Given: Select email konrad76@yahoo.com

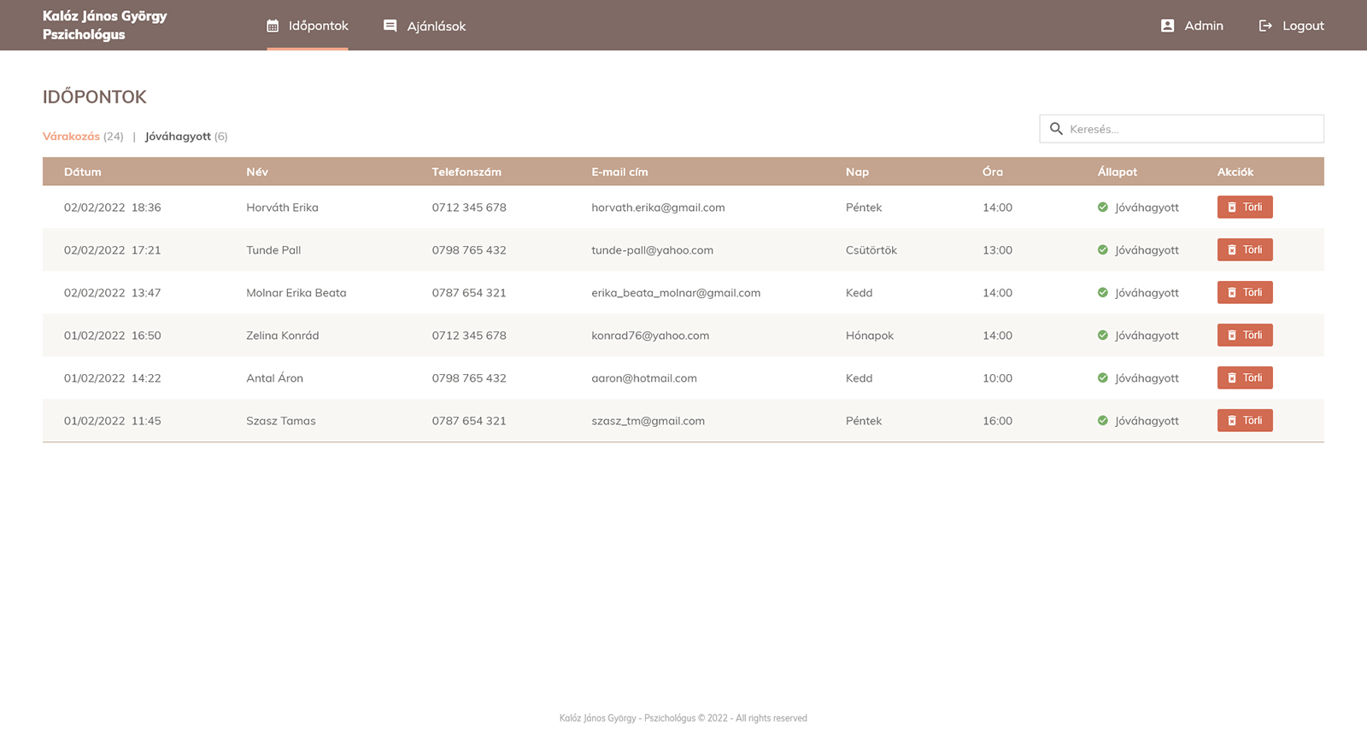Looking at the screenshot, I should [x=650, y=336].
